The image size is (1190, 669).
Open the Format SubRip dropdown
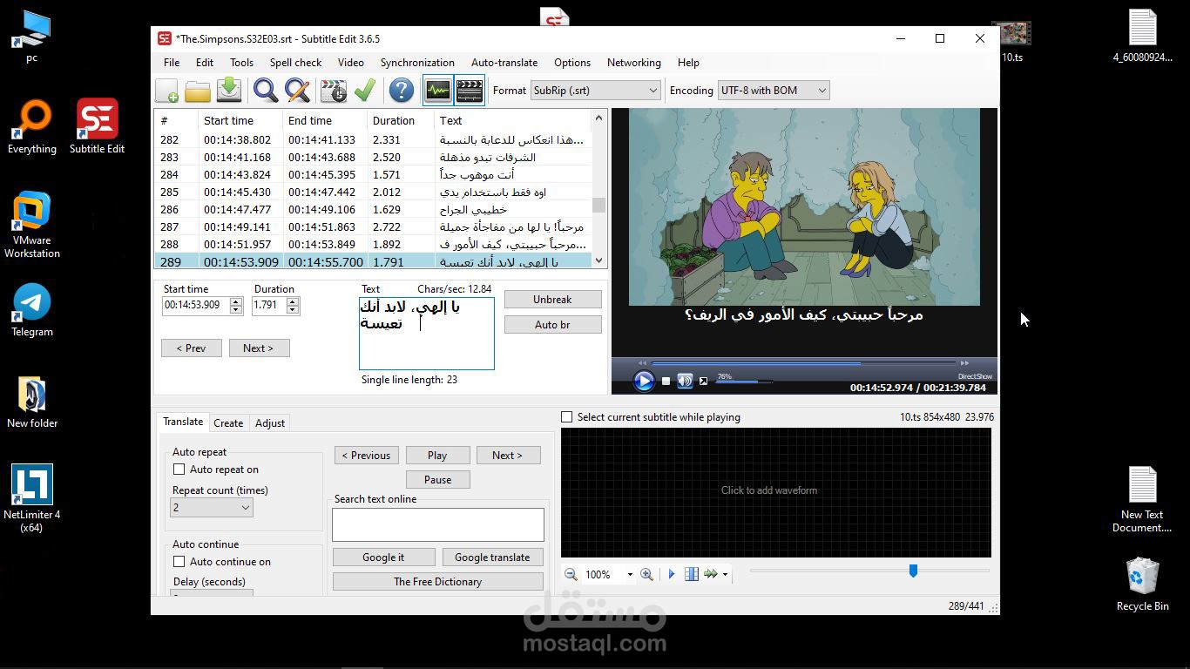click(x=596, y=90)
